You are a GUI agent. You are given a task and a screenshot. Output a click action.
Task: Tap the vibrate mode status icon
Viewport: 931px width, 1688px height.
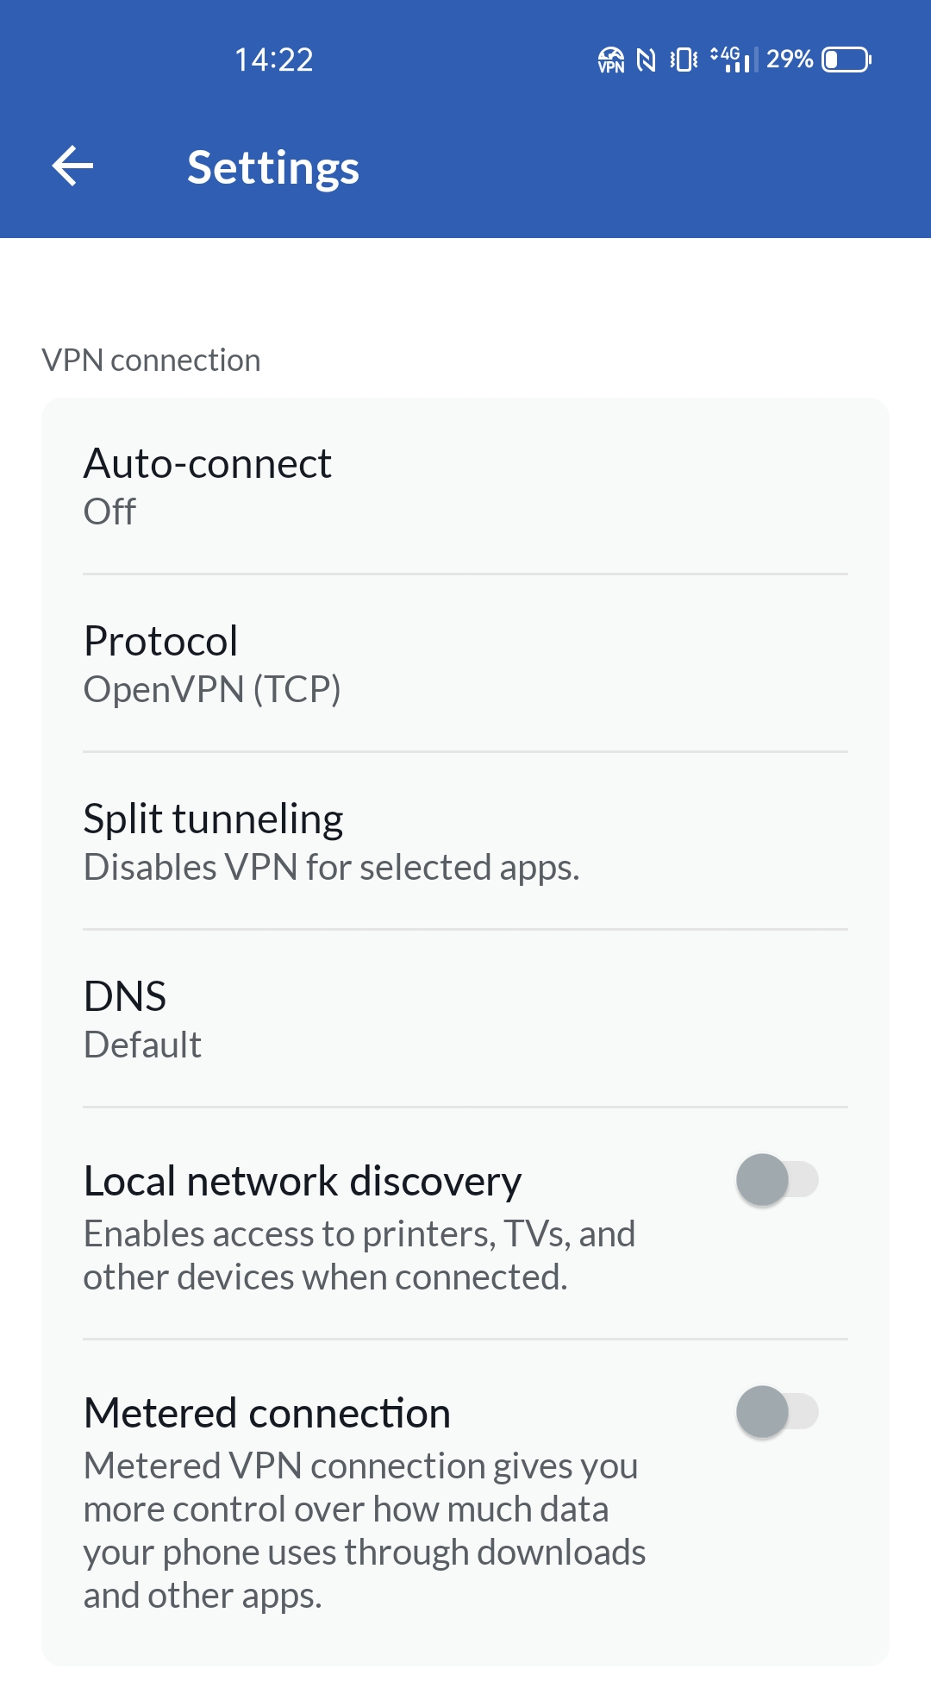[684, 60]
